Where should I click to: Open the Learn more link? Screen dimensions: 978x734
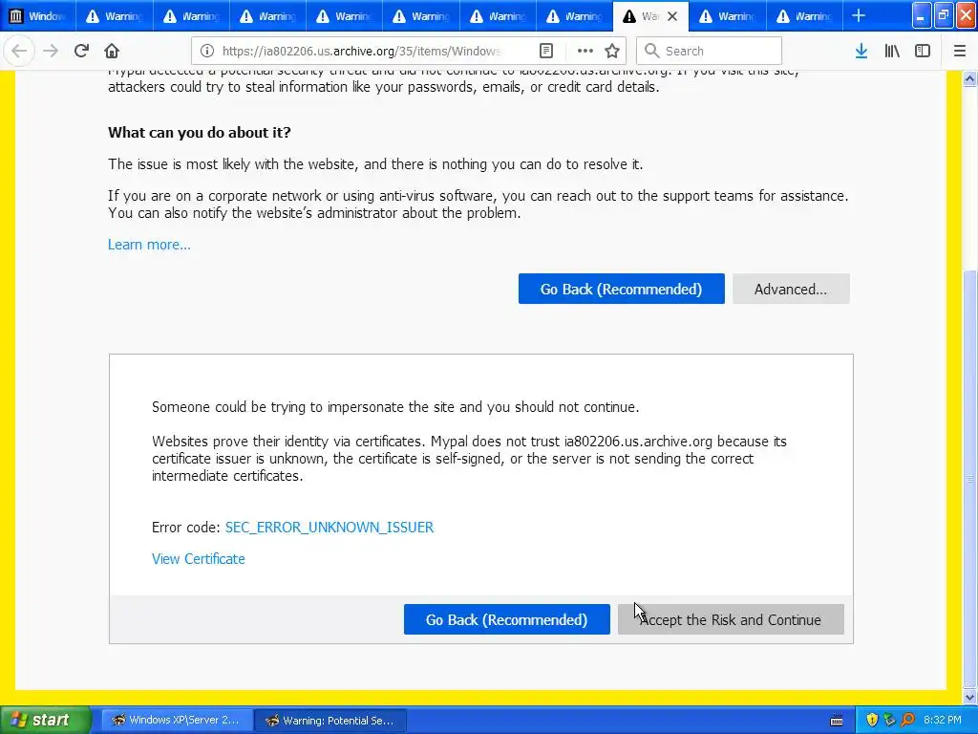(x=149, y=245)
